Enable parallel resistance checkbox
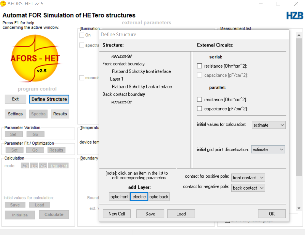305x235 pixels. pyautogui.click(x=200, y=100)
